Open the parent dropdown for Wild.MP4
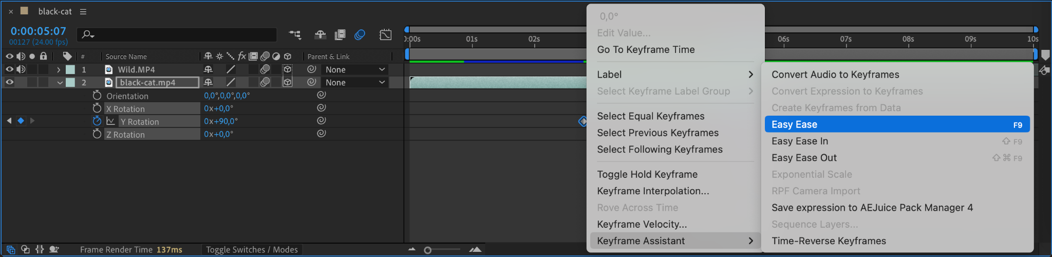 point(354,69)
